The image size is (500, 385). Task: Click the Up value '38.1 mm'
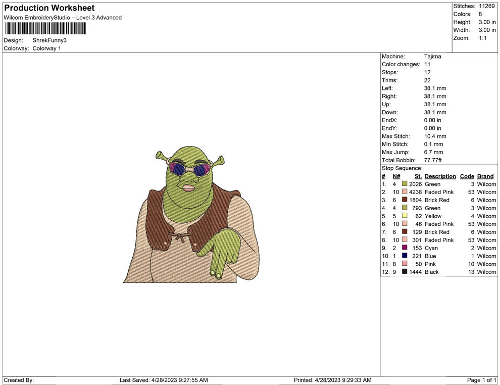coord(435,104)
